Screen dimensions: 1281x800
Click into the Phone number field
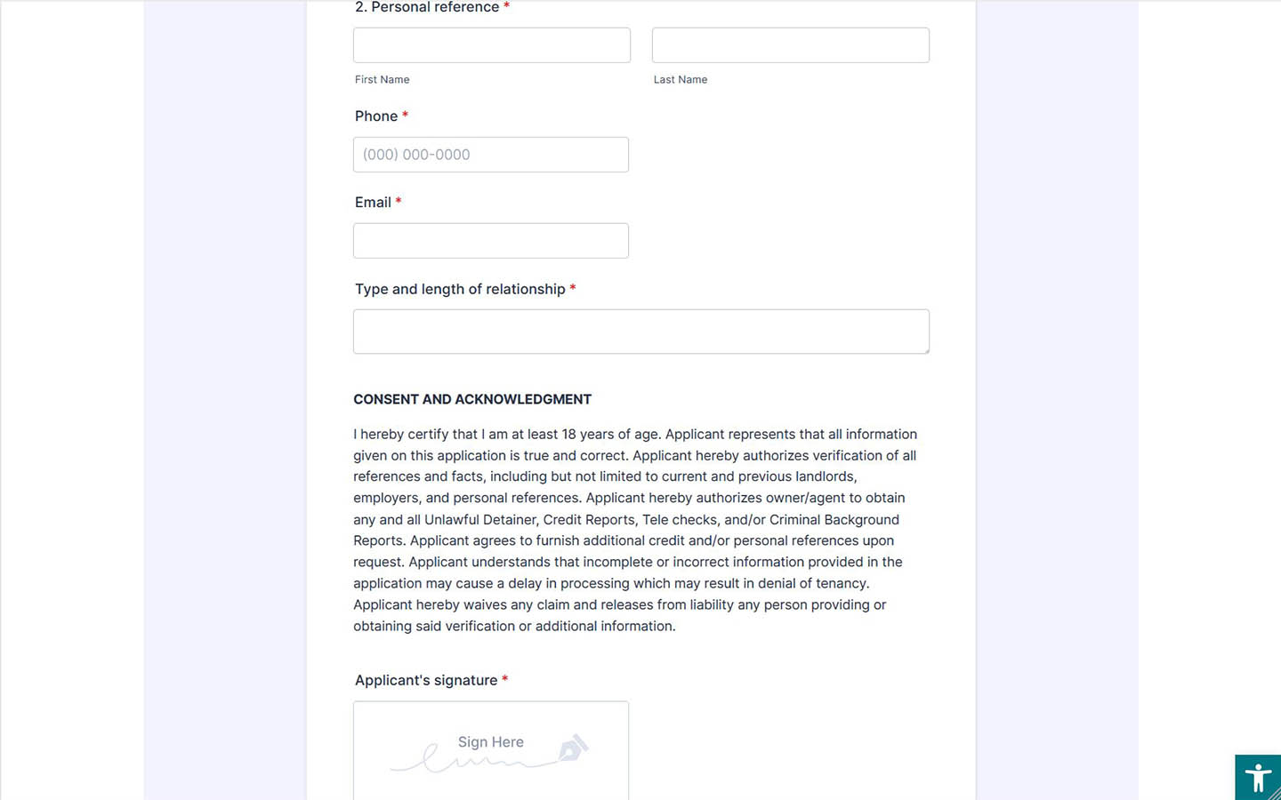point(491,155)
